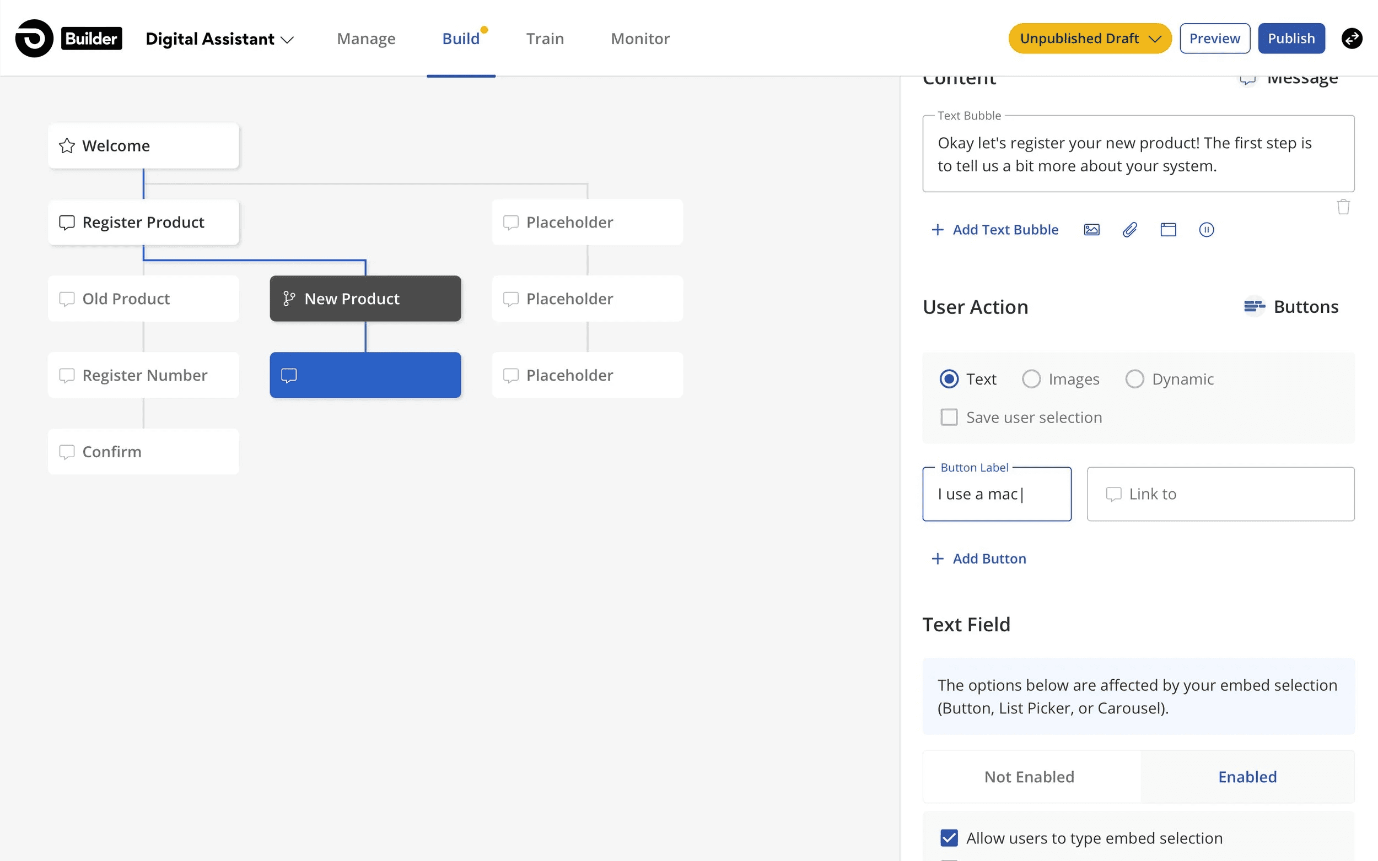Open the Link to selector

[x=1220, y=494]
